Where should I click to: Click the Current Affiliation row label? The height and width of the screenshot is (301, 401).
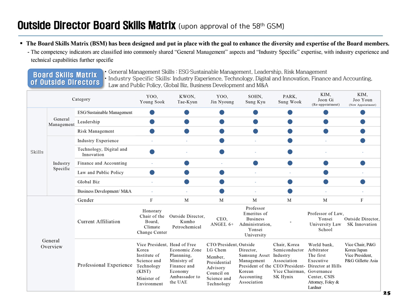pyautogui.click(x=98, y=222)
